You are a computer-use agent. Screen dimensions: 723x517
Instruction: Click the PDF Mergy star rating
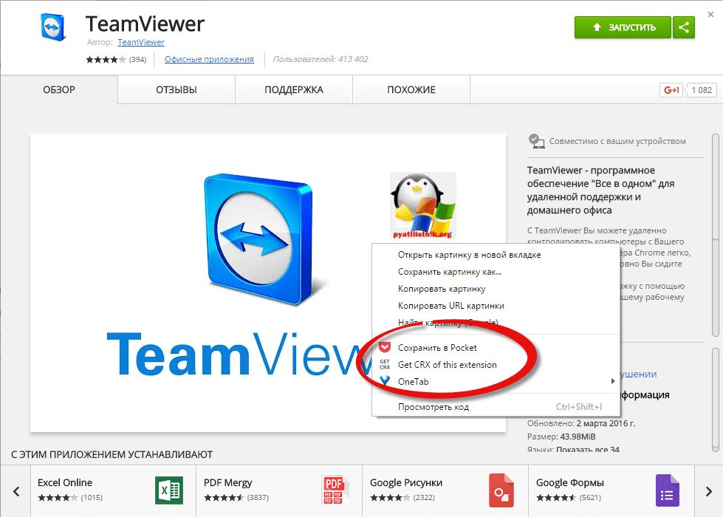click(224, 498)
